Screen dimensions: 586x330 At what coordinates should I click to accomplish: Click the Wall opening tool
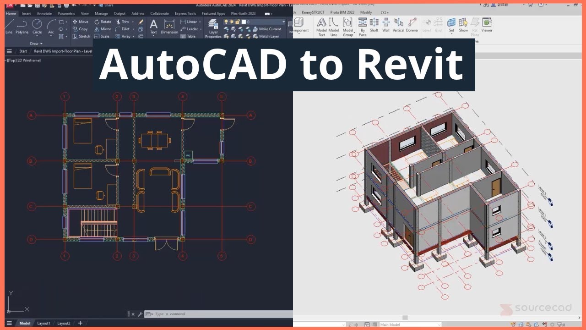click(x=386, y=26)
